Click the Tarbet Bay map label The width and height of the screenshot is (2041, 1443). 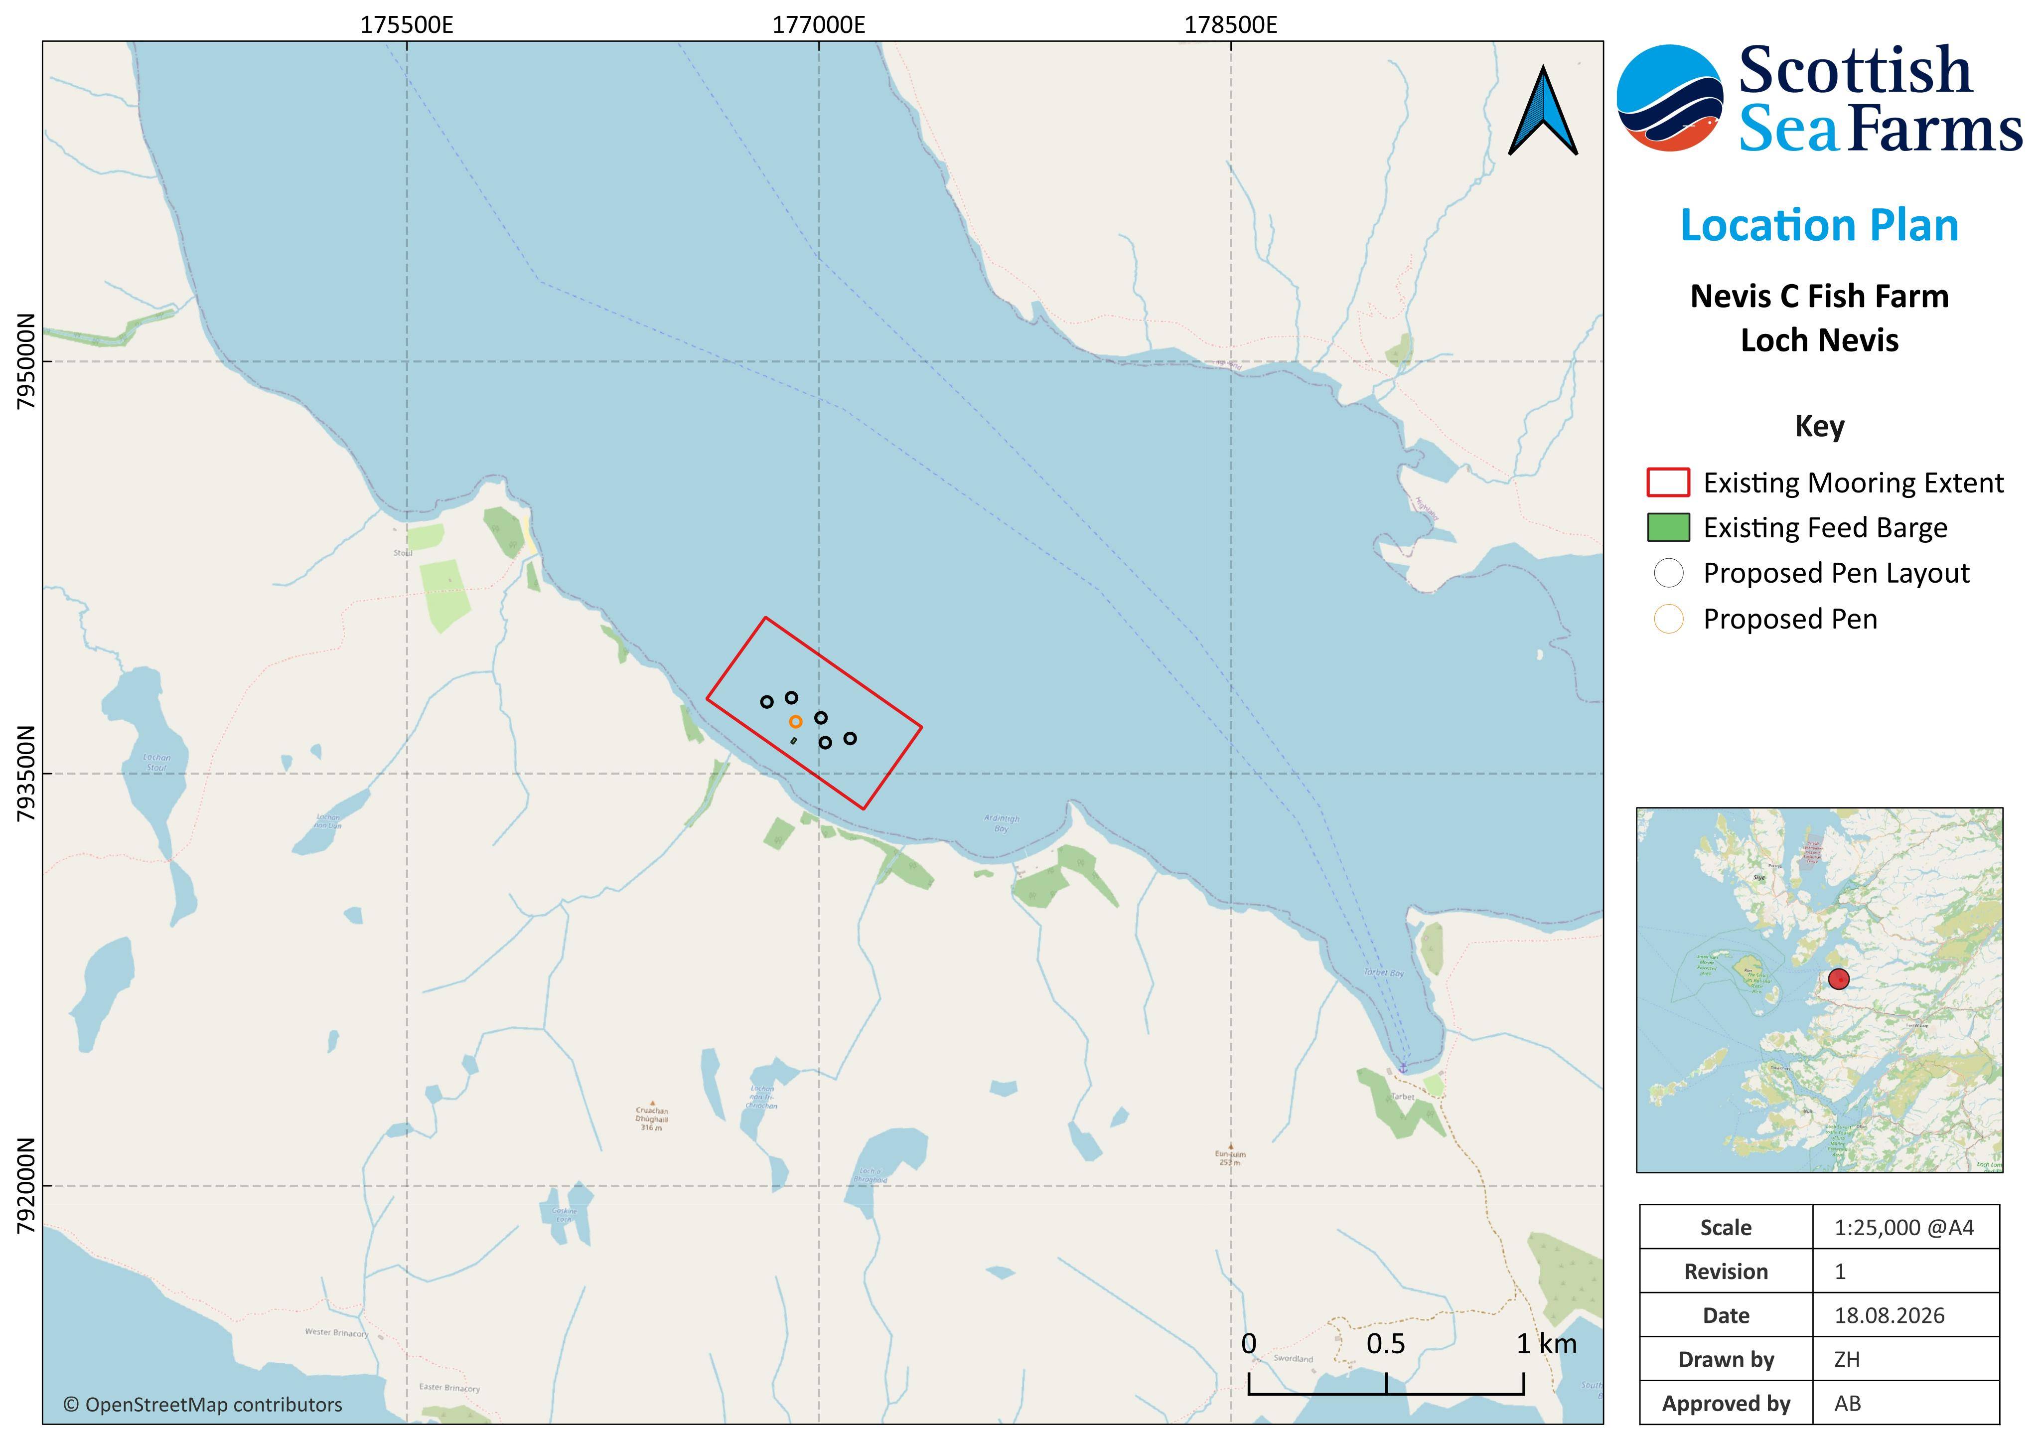[1384, 973]
